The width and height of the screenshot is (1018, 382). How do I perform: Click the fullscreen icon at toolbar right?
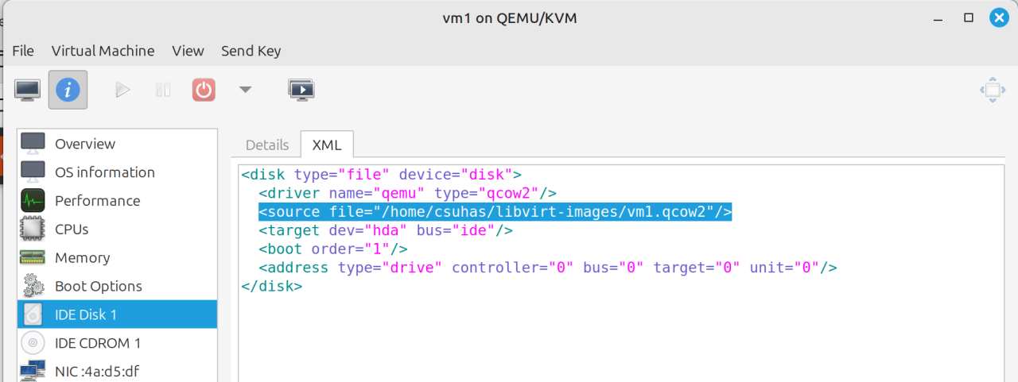click(993, 90)
